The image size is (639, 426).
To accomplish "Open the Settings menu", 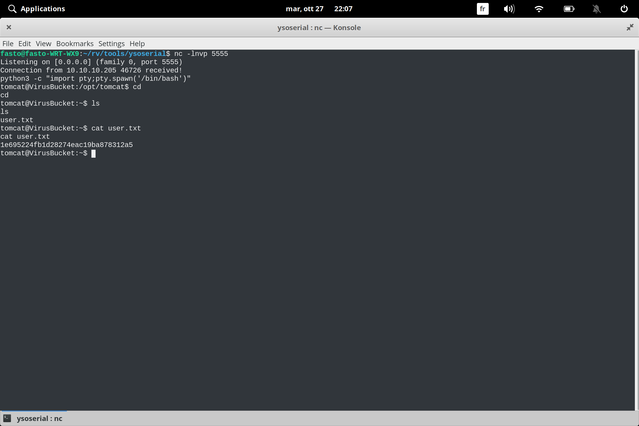I will tap(111, 43).
